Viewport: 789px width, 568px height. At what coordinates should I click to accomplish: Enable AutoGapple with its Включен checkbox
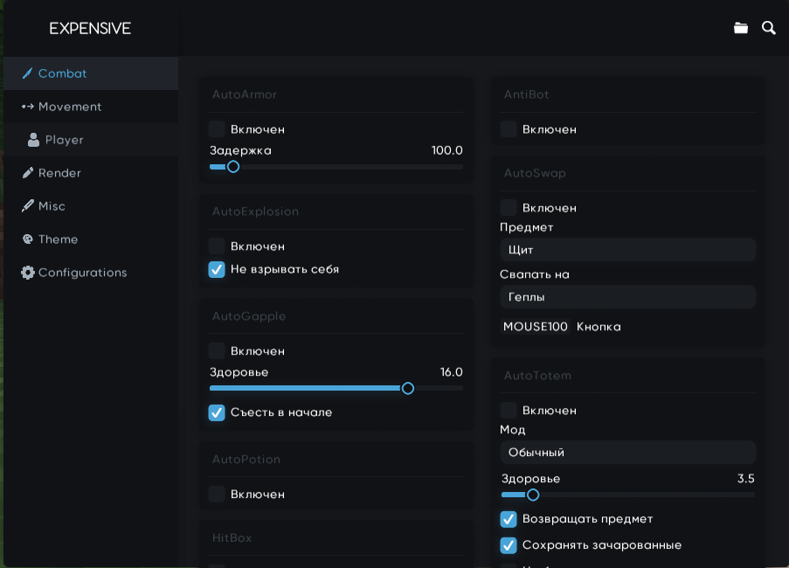[x=217, y=350]
